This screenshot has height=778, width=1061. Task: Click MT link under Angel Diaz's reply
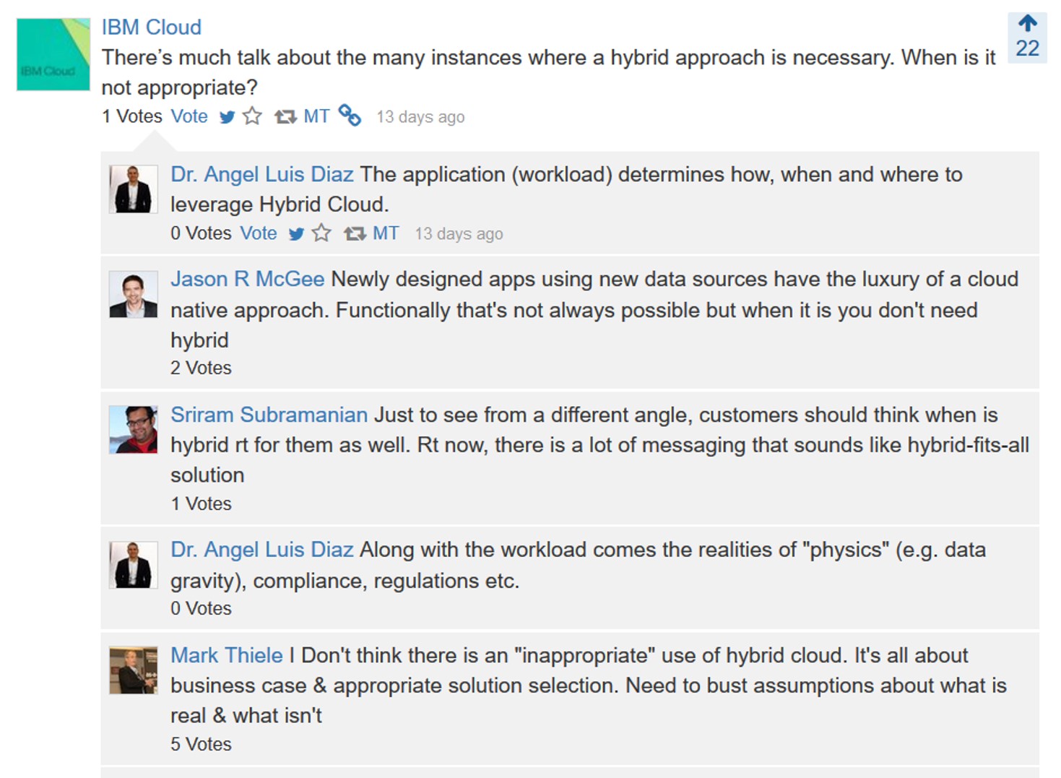point(386,233)
